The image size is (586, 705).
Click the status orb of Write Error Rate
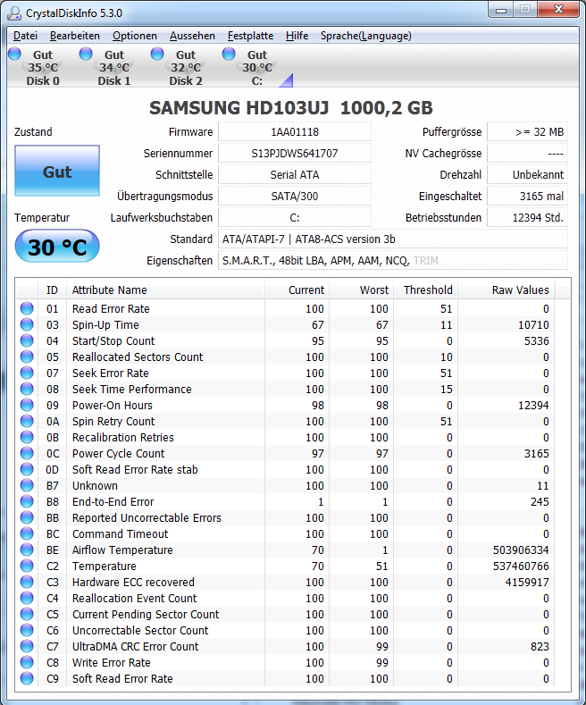pos(27,662)
